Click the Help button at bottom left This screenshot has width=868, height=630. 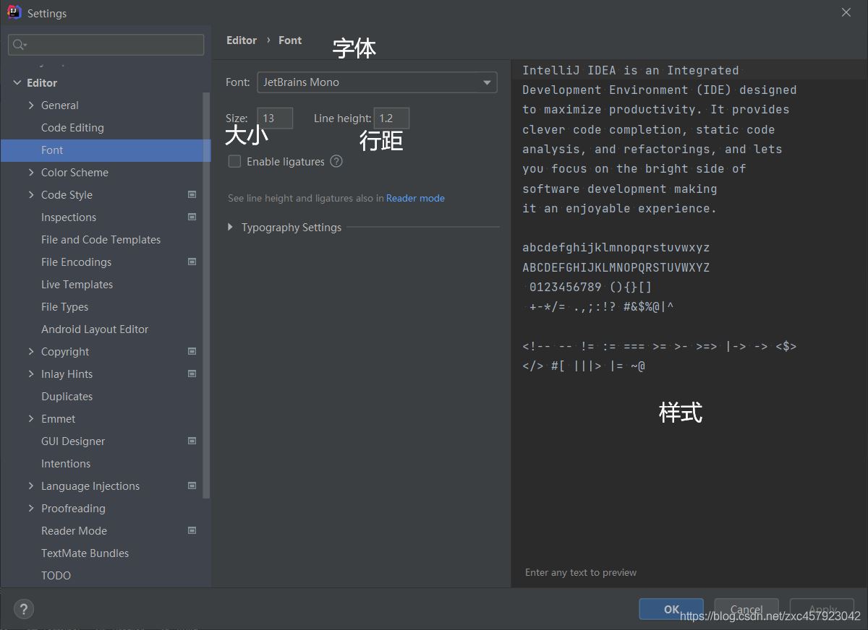pyautogui.click(x=24, y=608)
